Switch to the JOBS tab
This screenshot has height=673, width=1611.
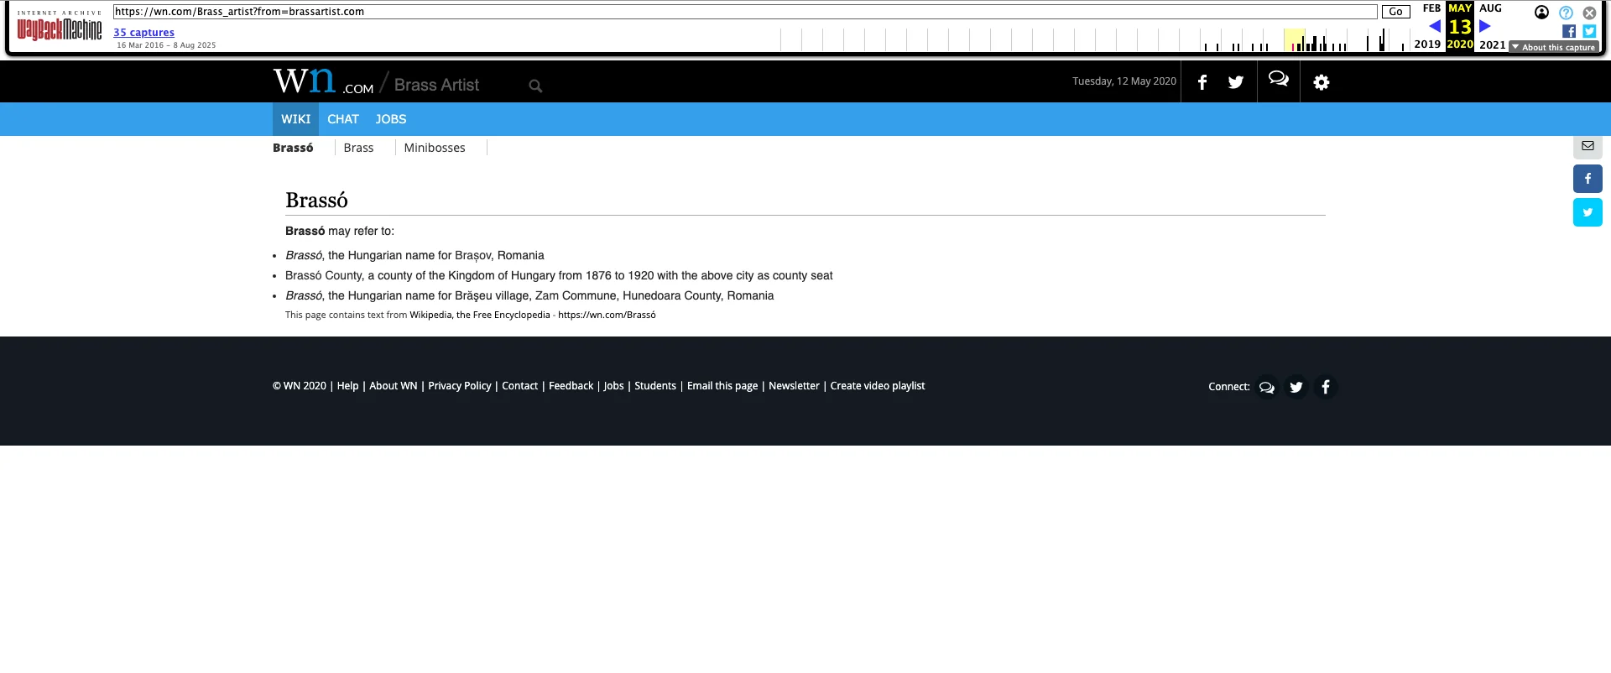(390, 119)
